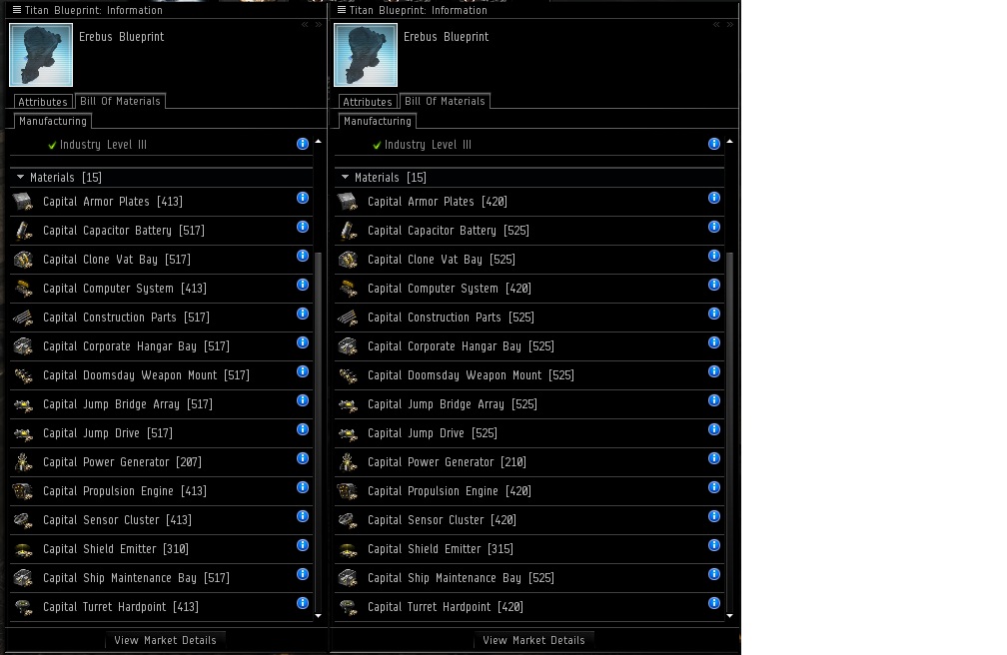Show info for Capital Sensor Cluster [413]

point(303,516)
